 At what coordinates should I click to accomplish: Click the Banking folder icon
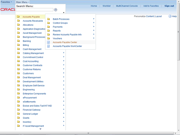(18, 41)
